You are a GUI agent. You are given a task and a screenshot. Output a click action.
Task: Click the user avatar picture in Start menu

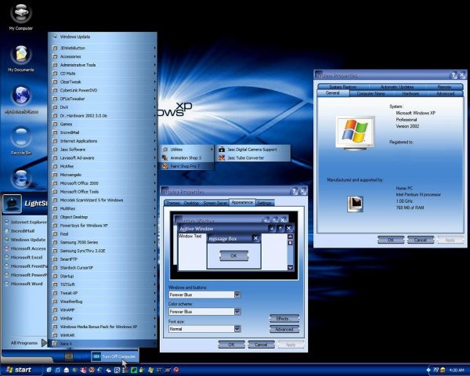[x=12, y=204]
